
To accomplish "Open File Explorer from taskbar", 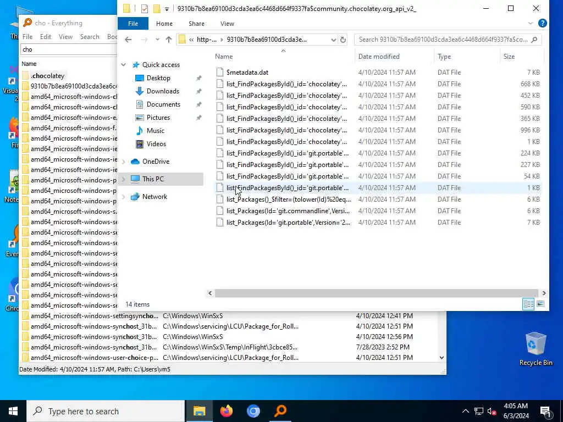I will 199,411.
